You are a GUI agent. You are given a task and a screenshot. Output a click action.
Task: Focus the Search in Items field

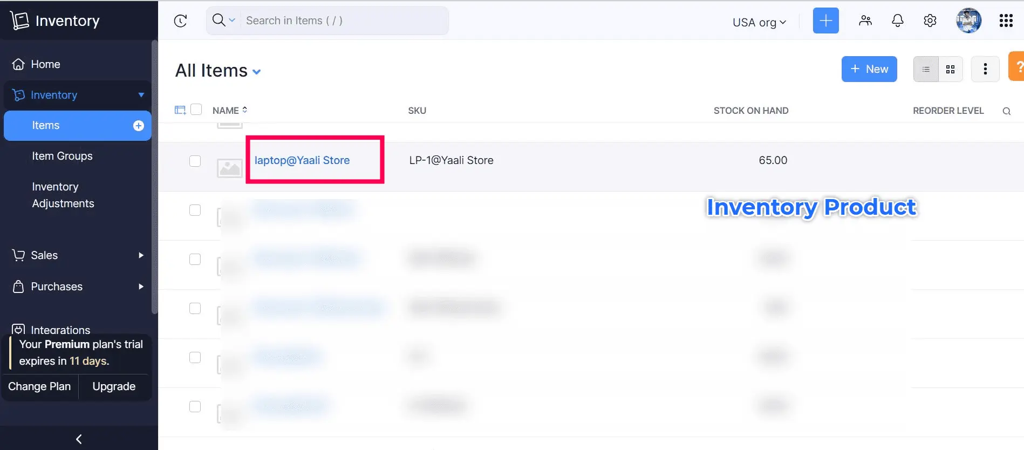(x=344, y=21)
